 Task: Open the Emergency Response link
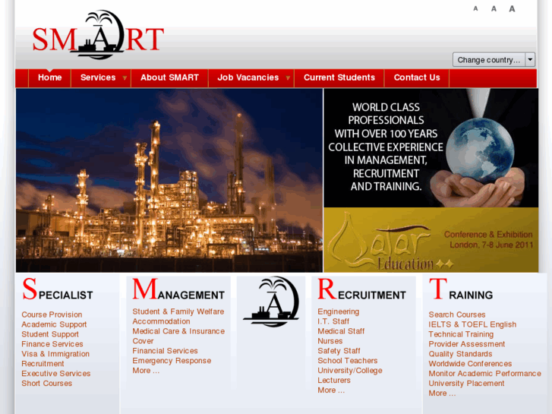(x=172, y=361)
